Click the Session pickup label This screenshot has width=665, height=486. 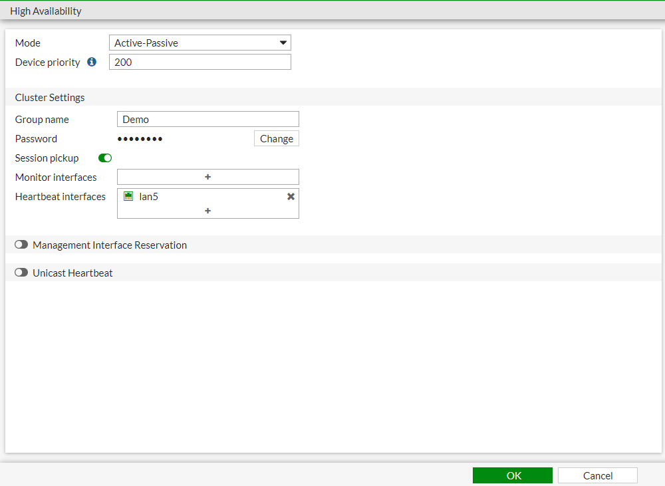[47, 158]
